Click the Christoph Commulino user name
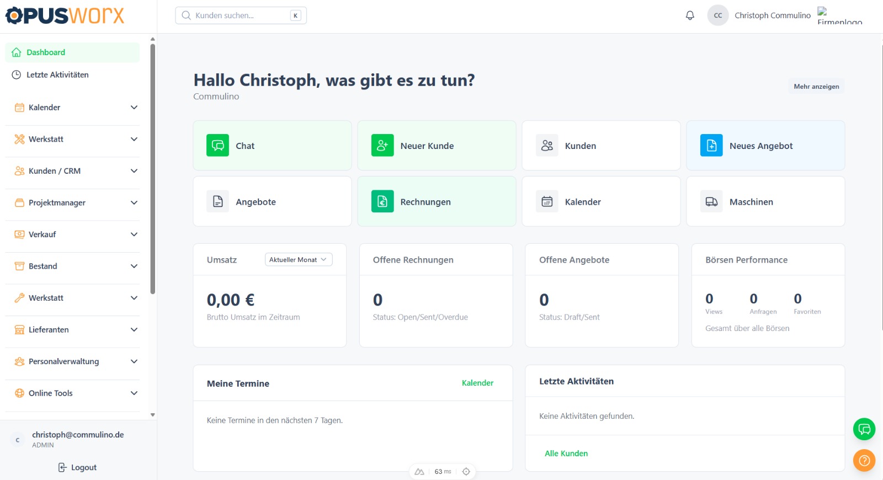 point(773,15)
